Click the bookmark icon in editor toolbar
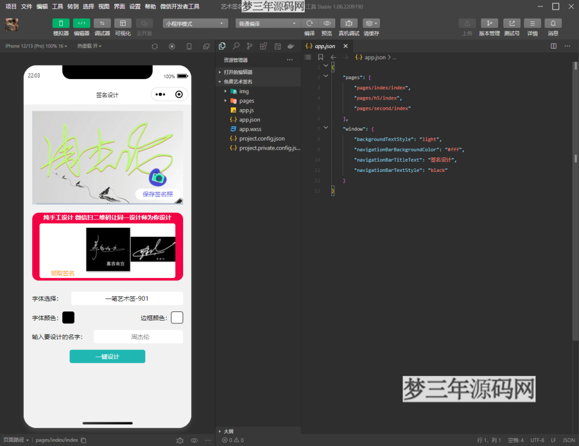 (x=321, y=57)
